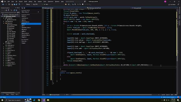This screenshot has height=102, width=181.
Task: Open Chrome from the Windows taskbar
Action: click(x=39, y=100)
